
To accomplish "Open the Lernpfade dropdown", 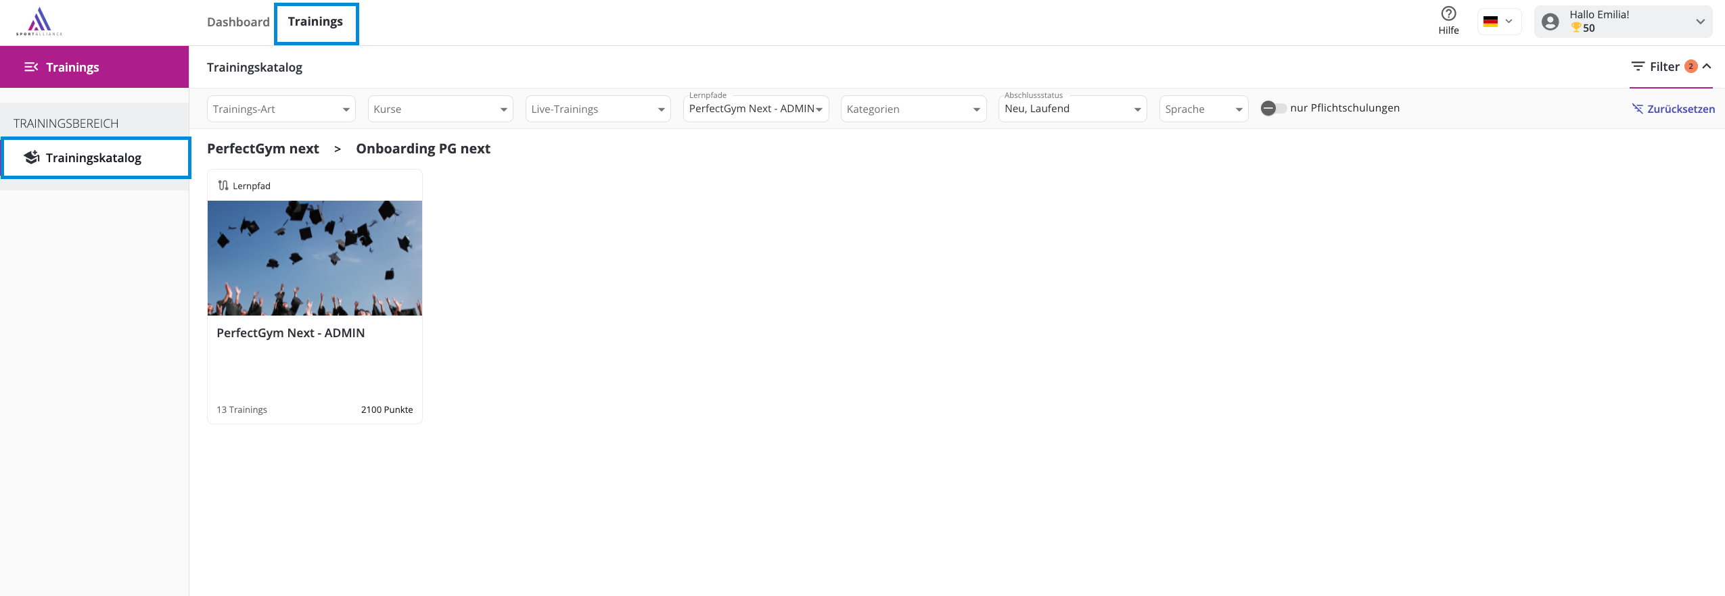I will (756, 109).
